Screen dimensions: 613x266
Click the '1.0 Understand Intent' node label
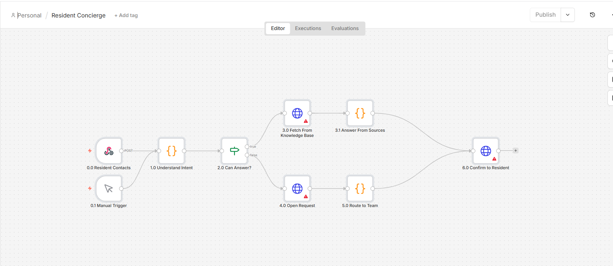tap(171, 168)
